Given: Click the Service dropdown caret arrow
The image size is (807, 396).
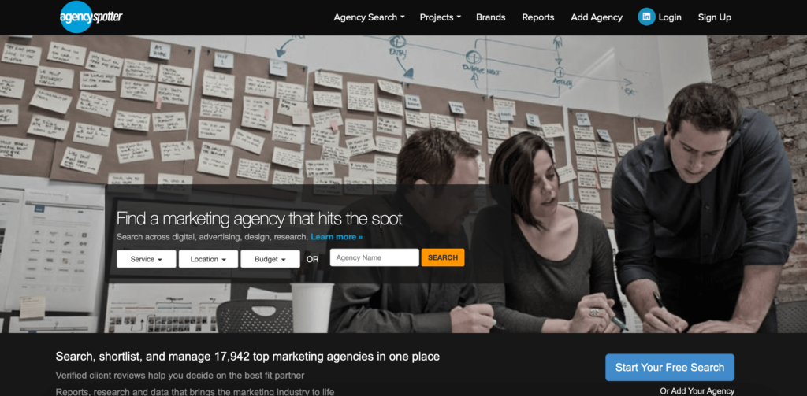Looking at the screenshot, I should (160, 260).
